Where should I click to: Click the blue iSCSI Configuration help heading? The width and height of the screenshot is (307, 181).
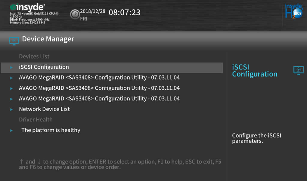click(255, 71)
